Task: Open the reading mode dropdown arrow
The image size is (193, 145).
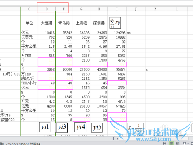Action: 188,144
